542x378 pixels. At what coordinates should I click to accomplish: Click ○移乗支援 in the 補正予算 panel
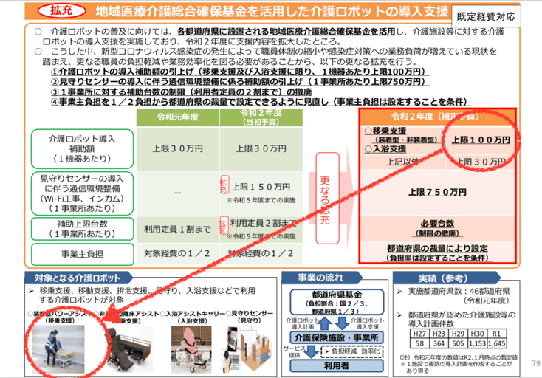[385, 131]
